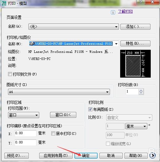Close the print dialog window
160x162 pixels.
[152, 2]
